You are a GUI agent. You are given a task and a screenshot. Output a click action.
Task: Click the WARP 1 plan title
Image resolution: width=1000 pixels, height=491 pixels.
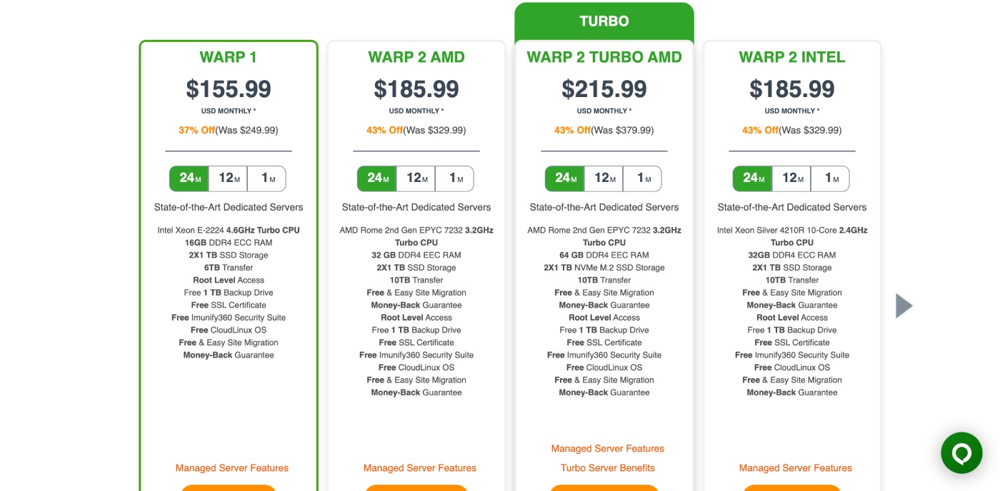click(228, 56)
